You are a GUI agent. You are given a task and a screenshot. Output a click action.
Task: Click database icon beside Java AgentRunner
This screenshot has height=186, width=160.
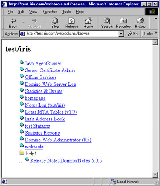point(22,62)
